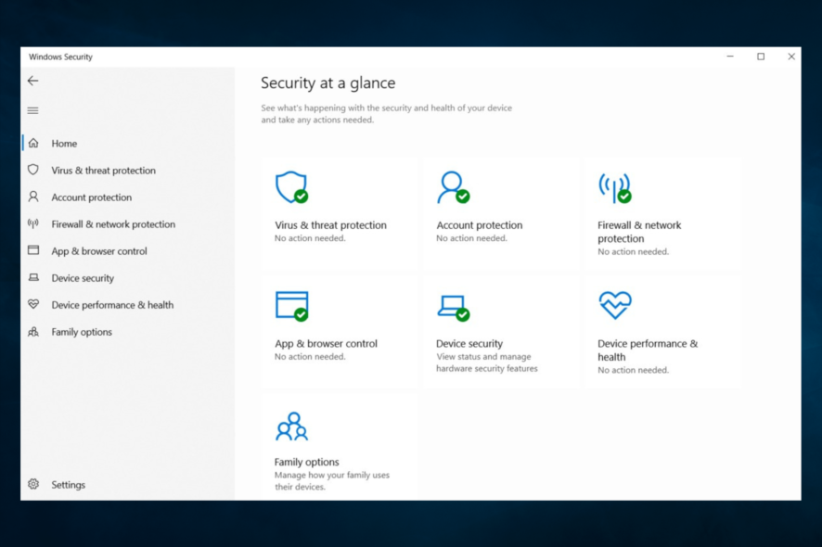
Task: Click the Virus & threat protection shield tile icon
Action: coord(291,186)
